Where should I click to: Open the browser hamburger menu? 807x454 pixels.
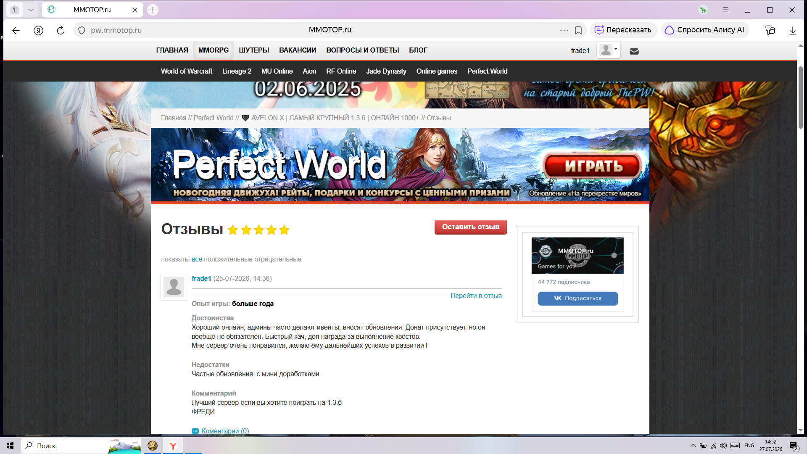click(725, 10)
